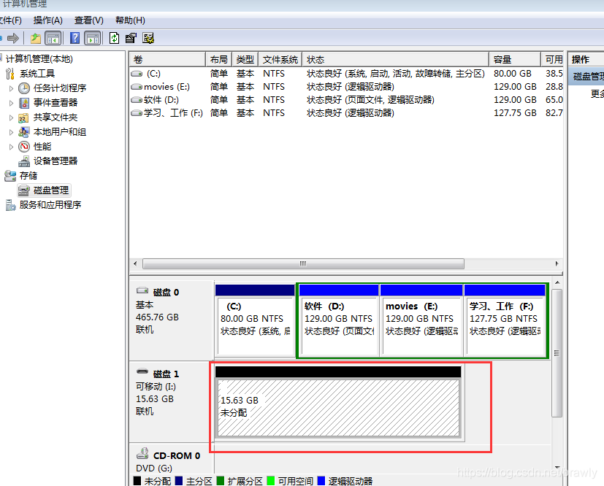Select the (C:) 80.00 GB partition block
The image size is (604, 486).
(255, 320)
